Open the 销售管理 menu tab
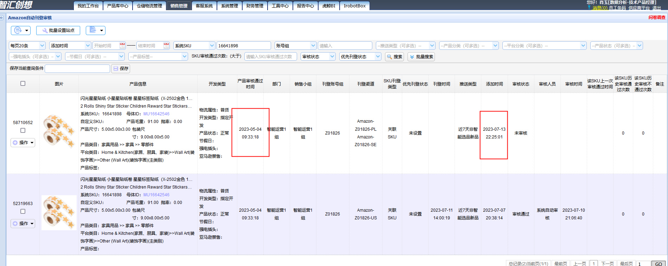This screenshot has height=266, width=668. (179, 6)
